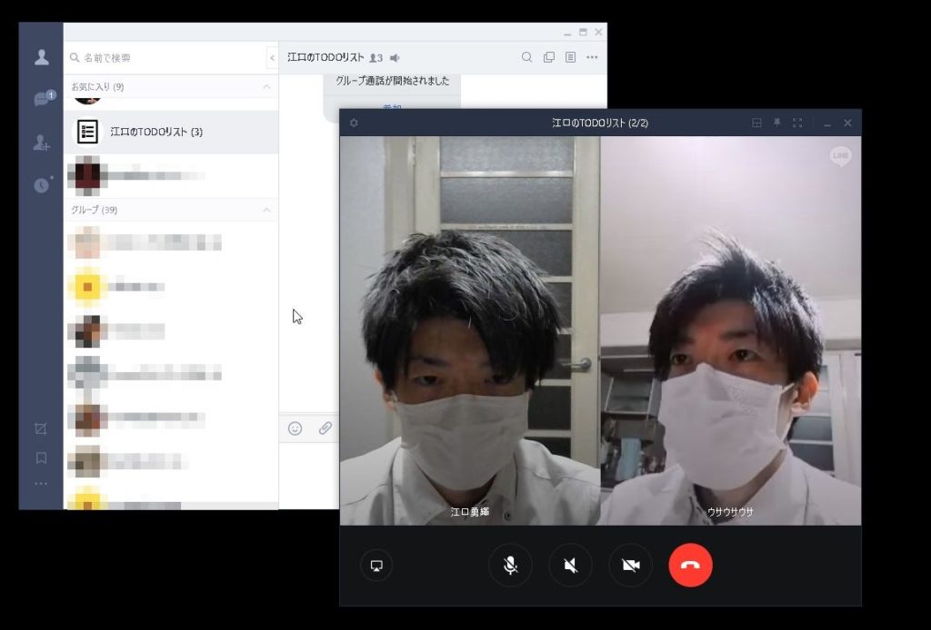Open the chat's three-dot more menu
931x630 pixels.
click(x=592, y=57)
